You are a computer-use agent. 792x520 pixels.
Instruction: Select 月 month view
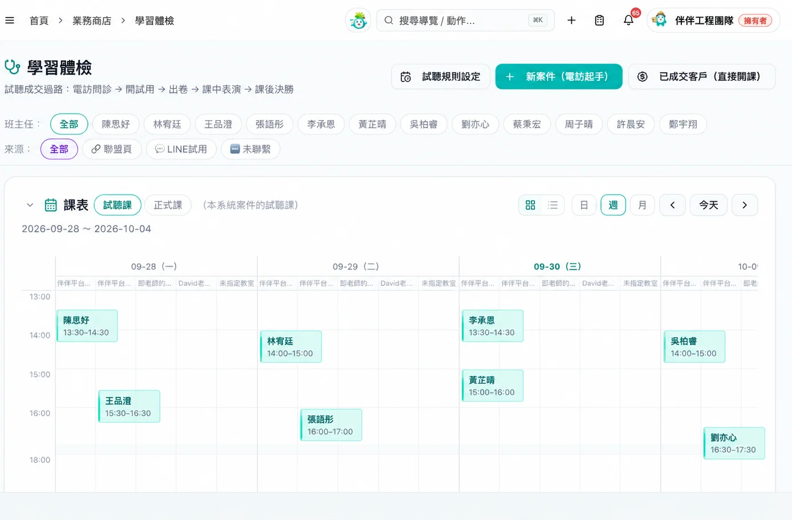coord(642,205)
